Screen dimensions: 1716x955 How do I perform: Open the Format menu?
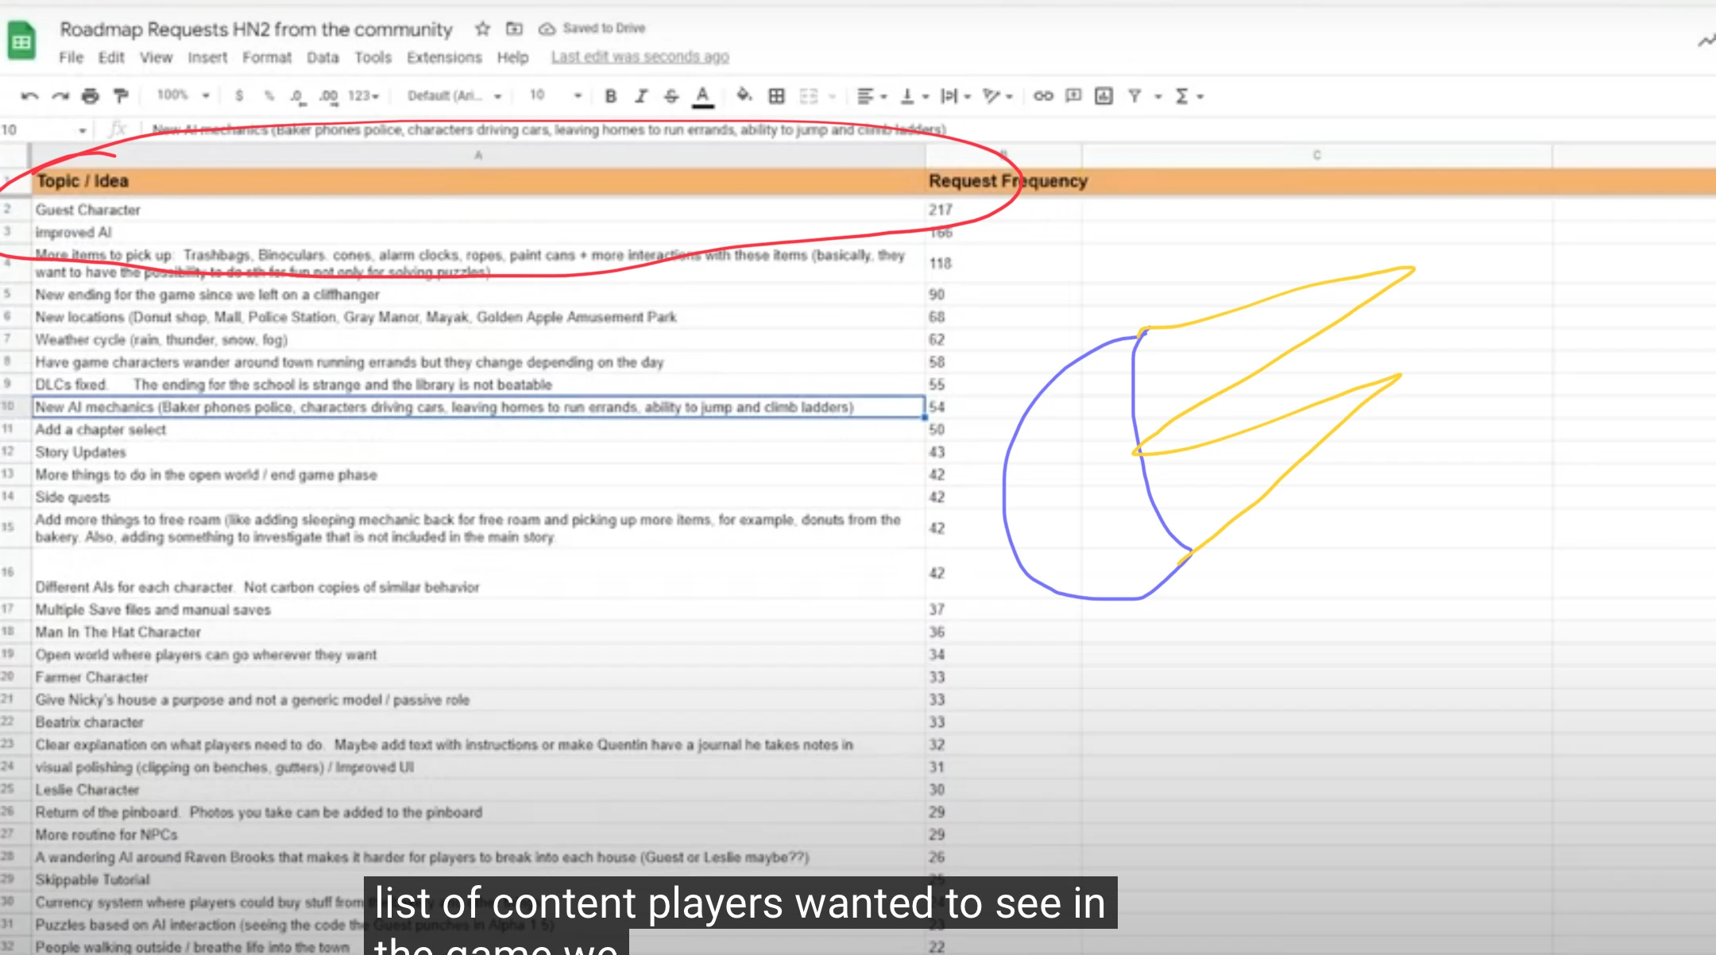click(268, 56)
